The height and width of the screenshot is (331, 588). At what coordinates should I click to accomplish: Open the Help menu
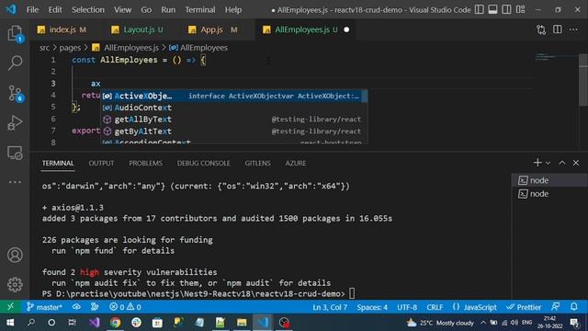232,10
